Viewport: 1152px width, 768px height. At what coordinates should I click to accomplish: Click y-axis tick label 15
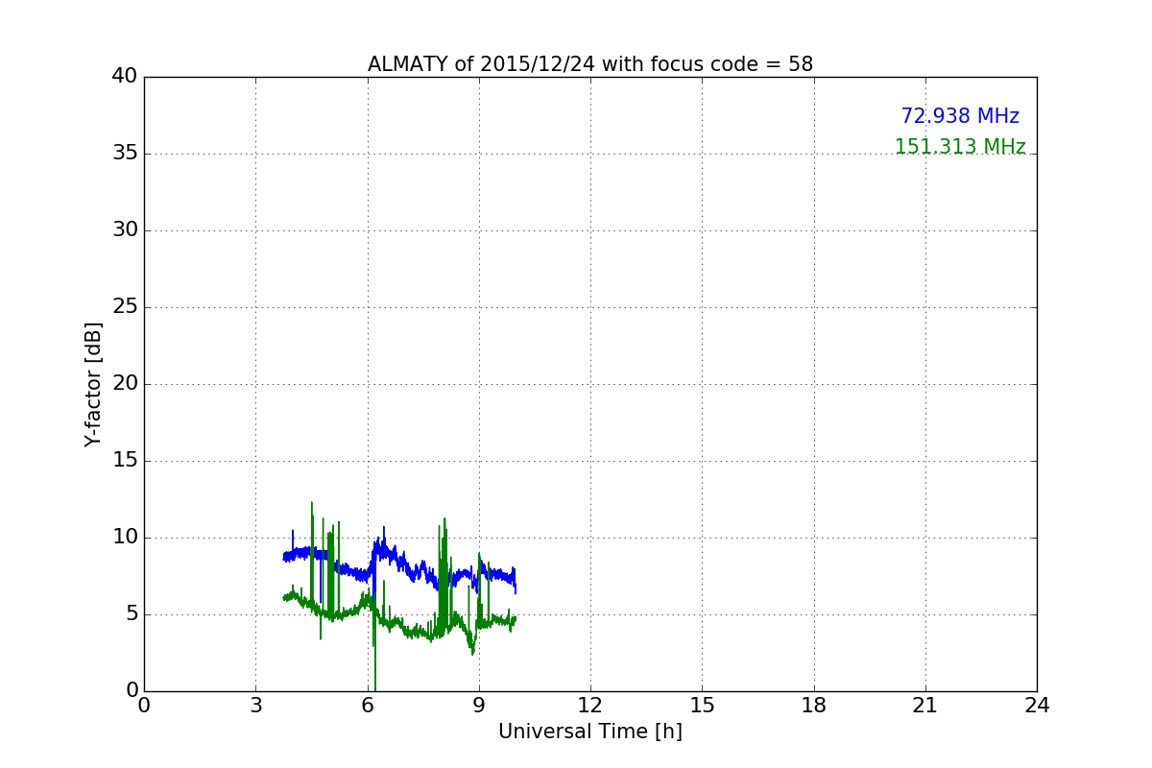[x=125, y=461]
